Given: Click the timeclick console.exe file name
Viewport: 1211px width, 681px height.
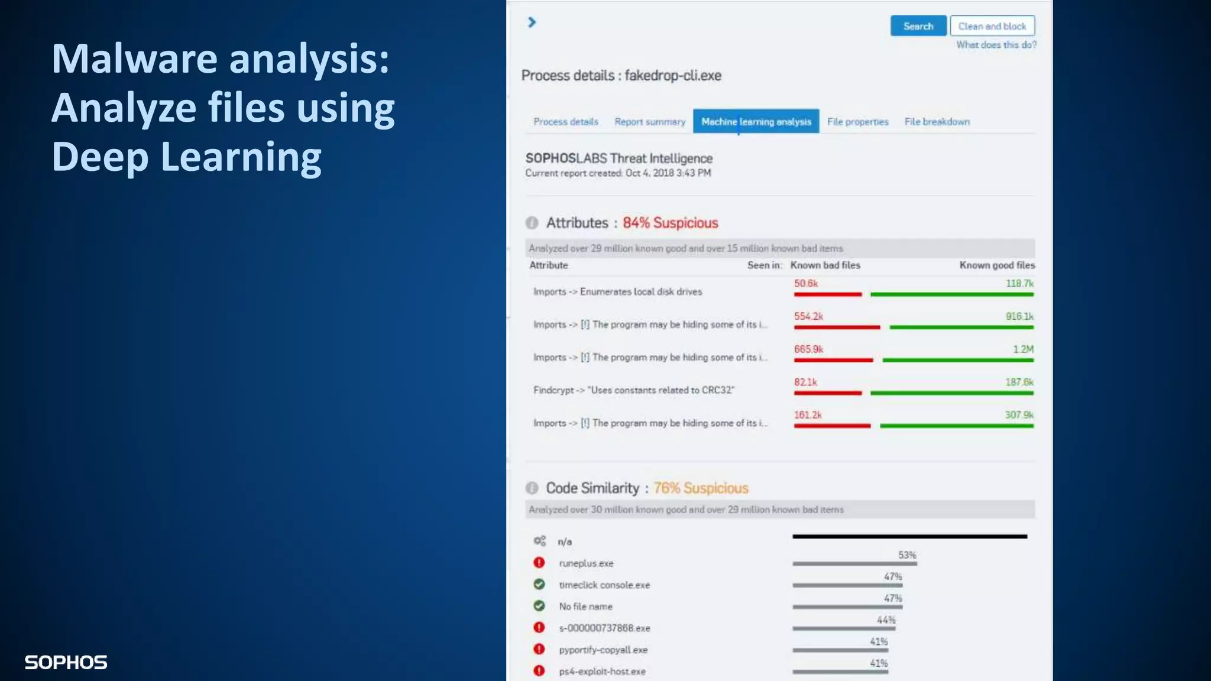Looking at the screenshot, I should [604, 585].
